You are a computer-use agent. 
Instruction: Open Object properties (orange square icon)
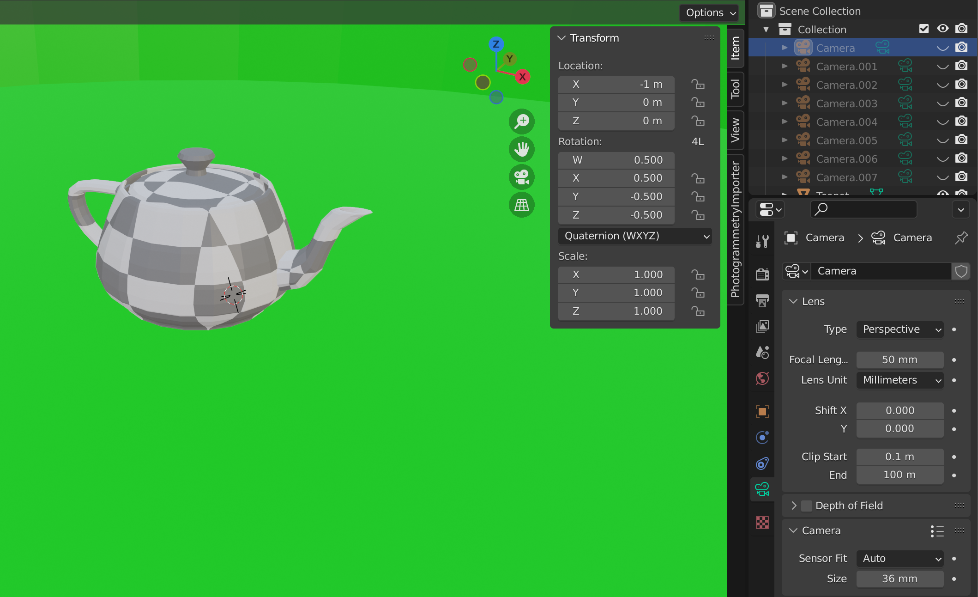(762, 411)
